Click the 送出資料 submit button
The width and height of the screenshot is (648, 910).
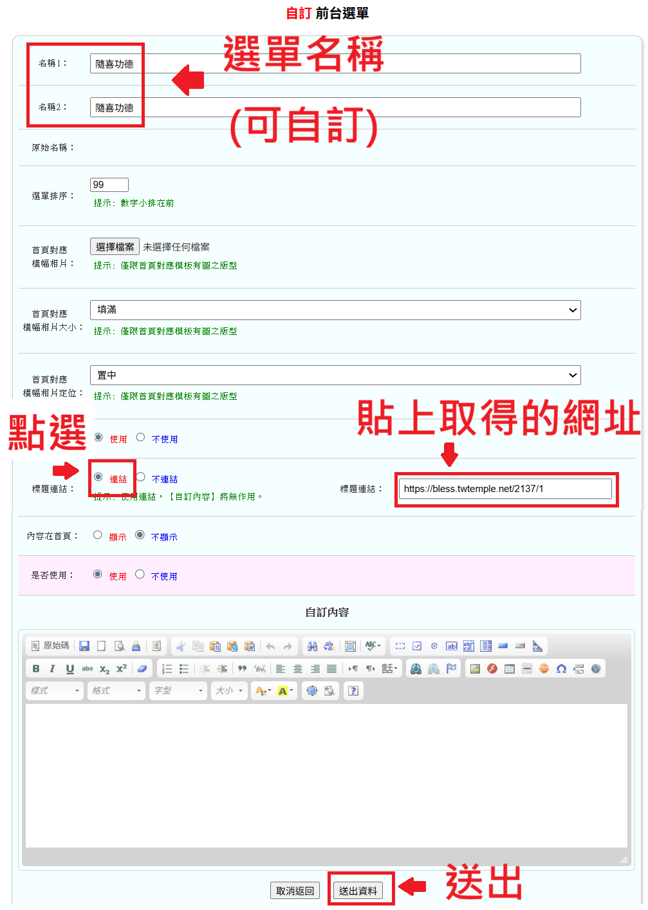(358, 891)
